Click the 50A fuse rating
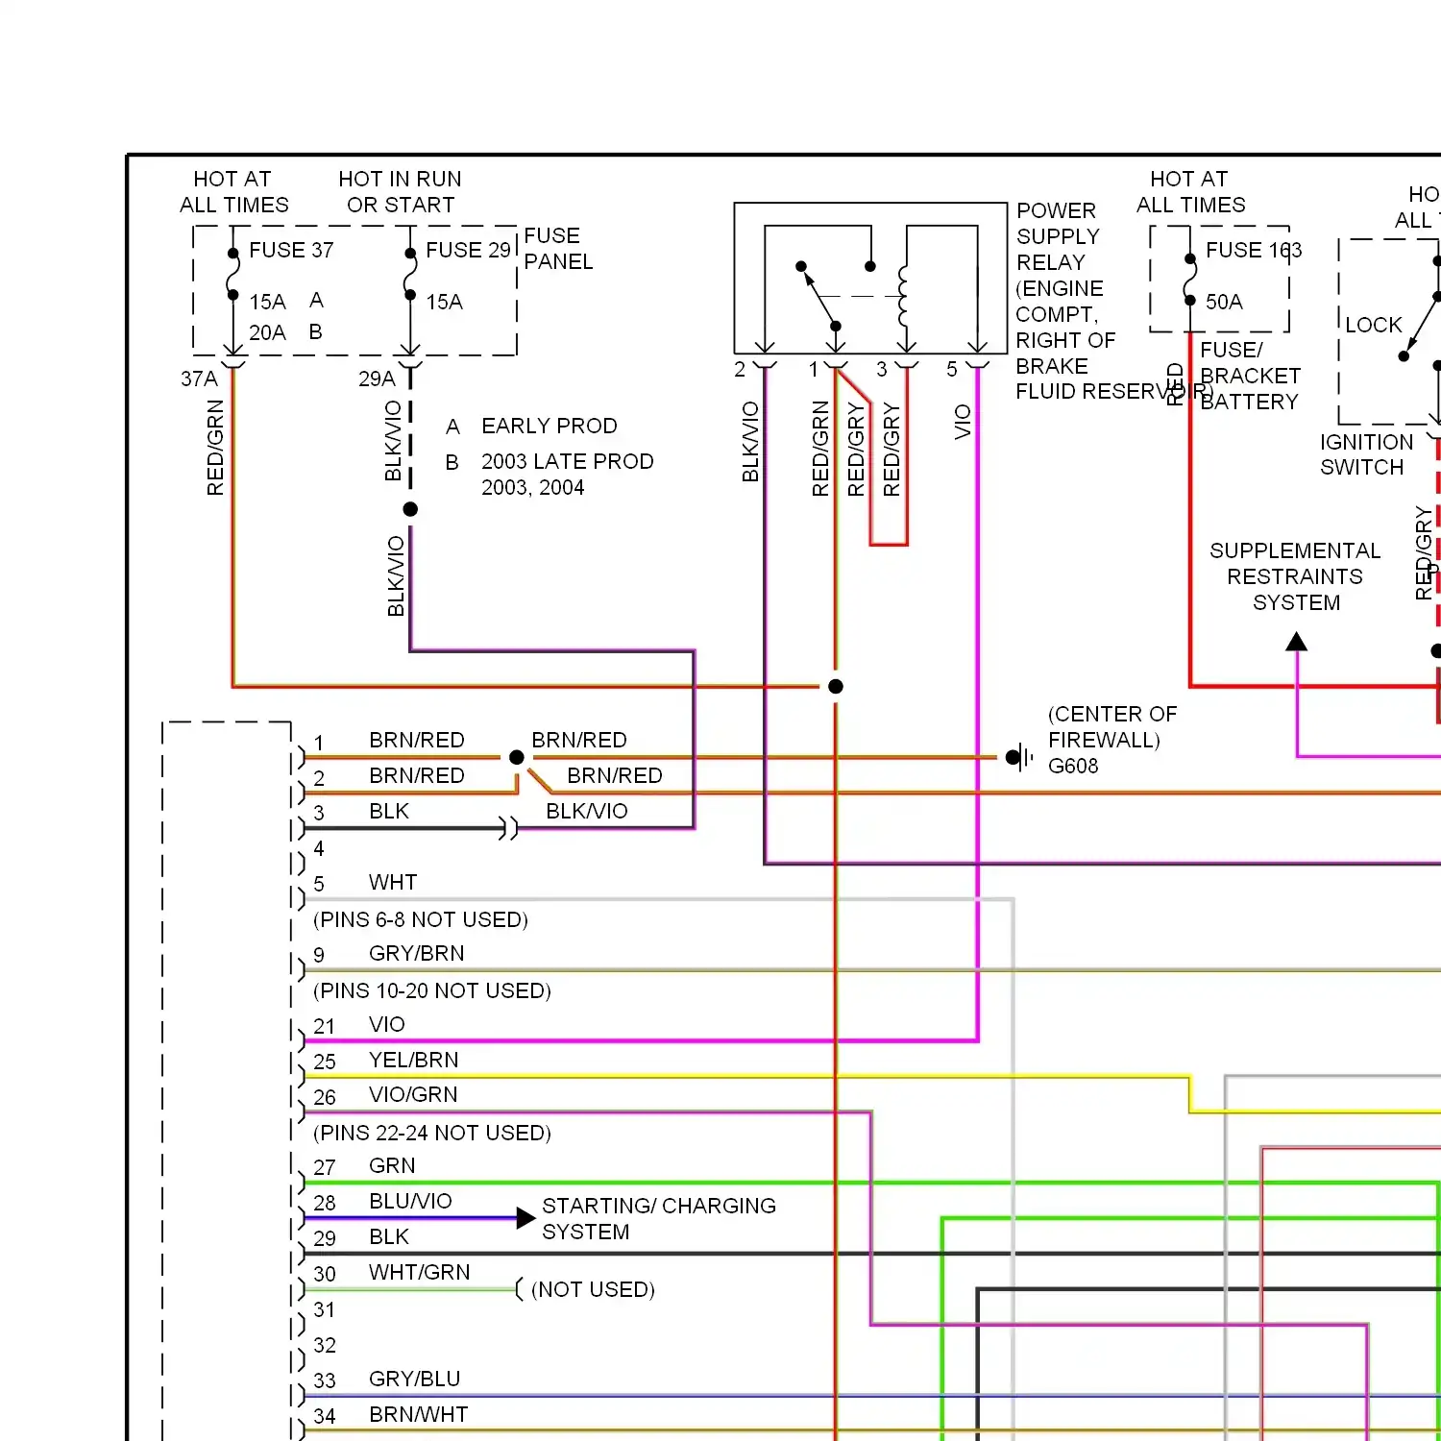The width and height of the screenshot is (1441, 1441). (1224, 302)
